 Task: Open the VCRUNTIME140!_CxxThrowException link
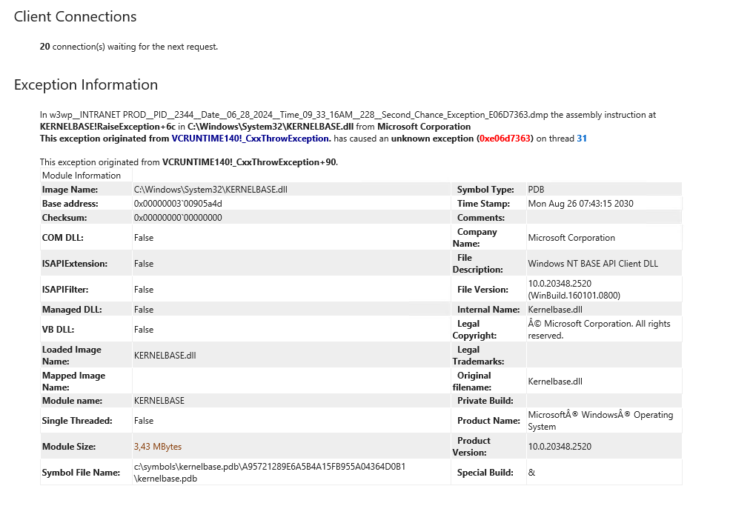[251, 139]
